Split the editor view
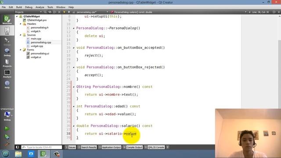The width and height of the screenshot is (281, 158). tap(274, 12)
